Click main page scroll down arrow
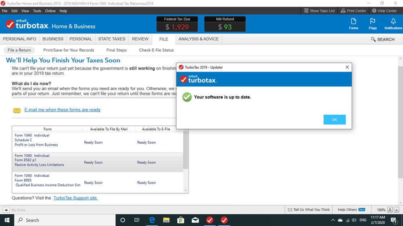 (x=400, y=202)
